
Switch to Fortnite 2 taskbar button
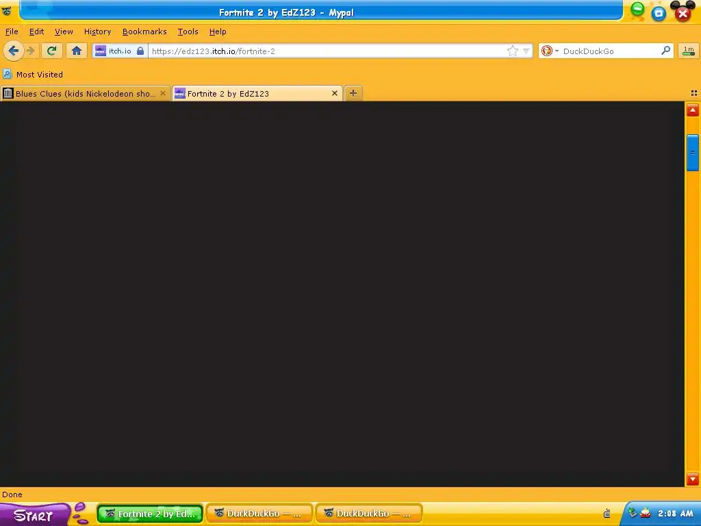pos(150,514)
